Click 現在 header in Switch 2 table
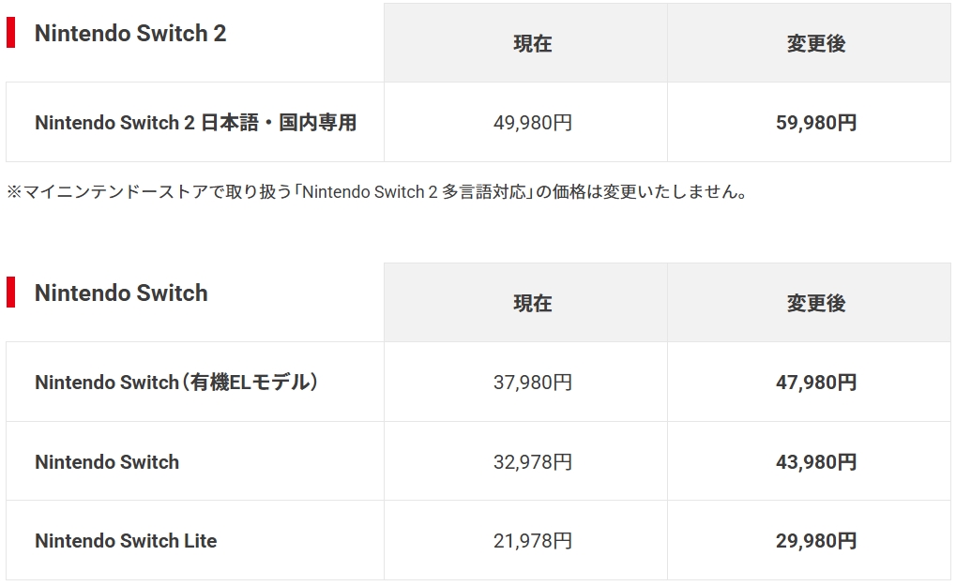 pyautogui.click(x=533, y=43)
